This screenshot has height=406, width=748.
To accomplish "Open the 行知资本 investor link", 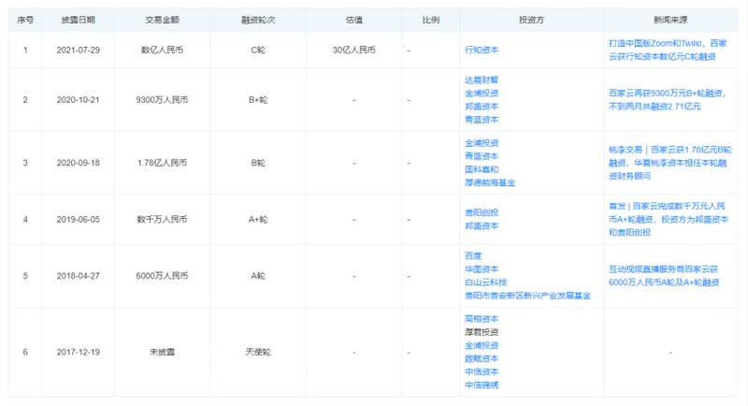I will tap(482, 51).
